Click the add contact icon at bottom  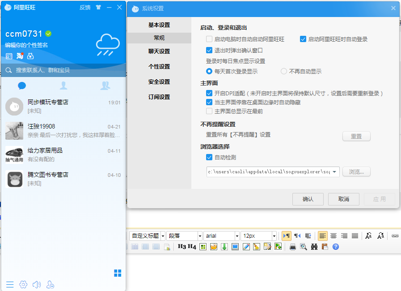click(50, 285)
